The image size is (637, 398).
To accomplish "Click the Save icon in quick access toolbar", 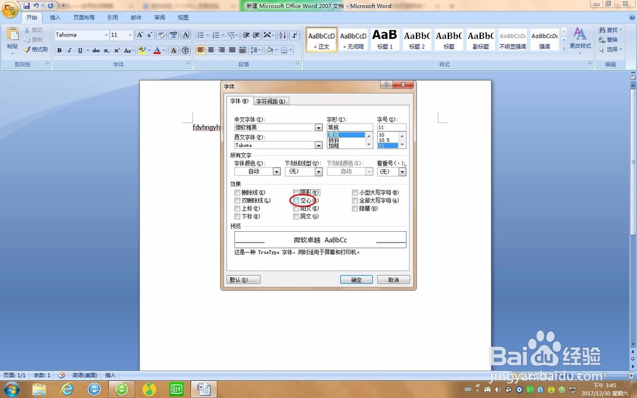I will coord(26,6).
